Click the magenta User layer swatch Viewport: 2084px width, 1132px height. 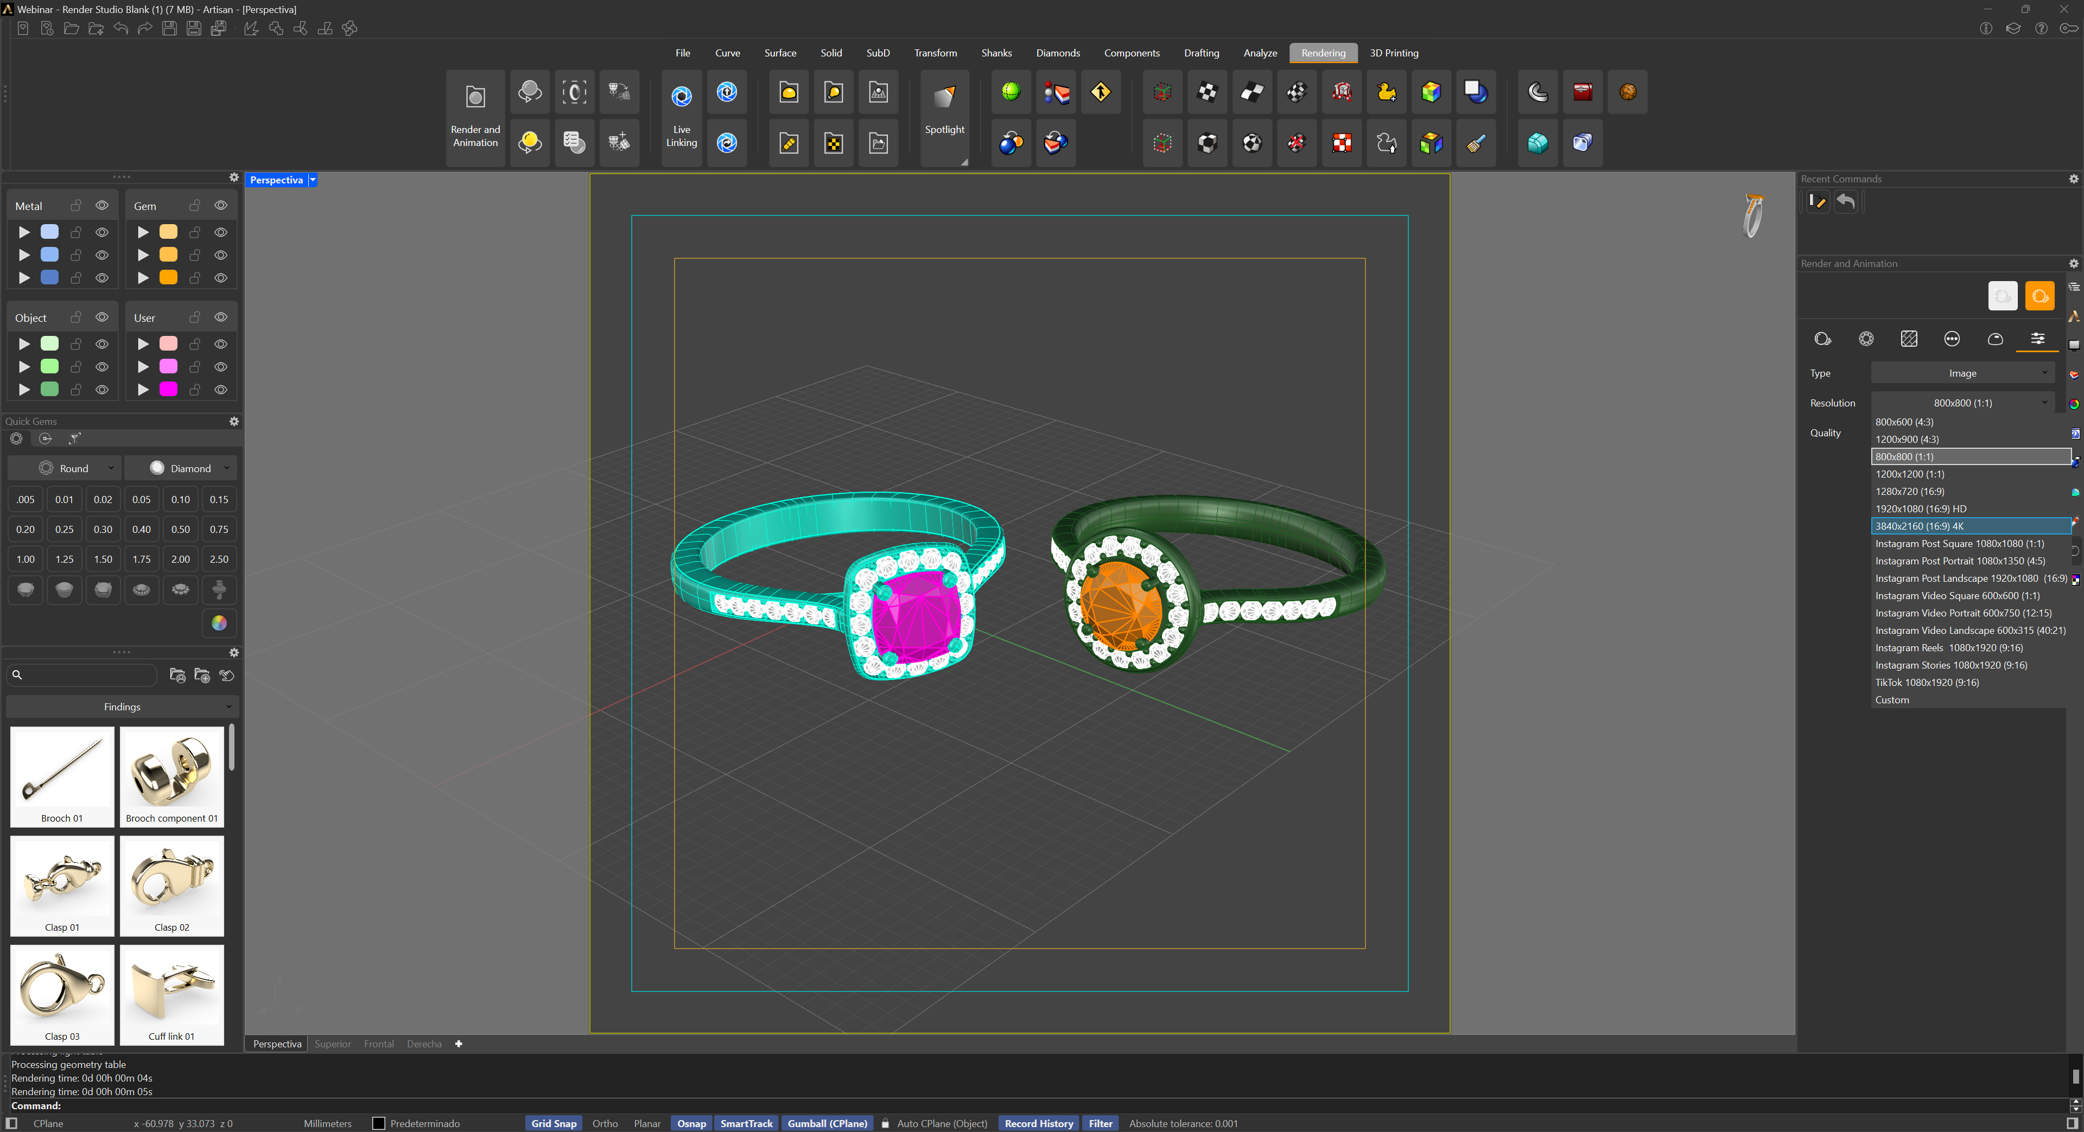(168, 389)
